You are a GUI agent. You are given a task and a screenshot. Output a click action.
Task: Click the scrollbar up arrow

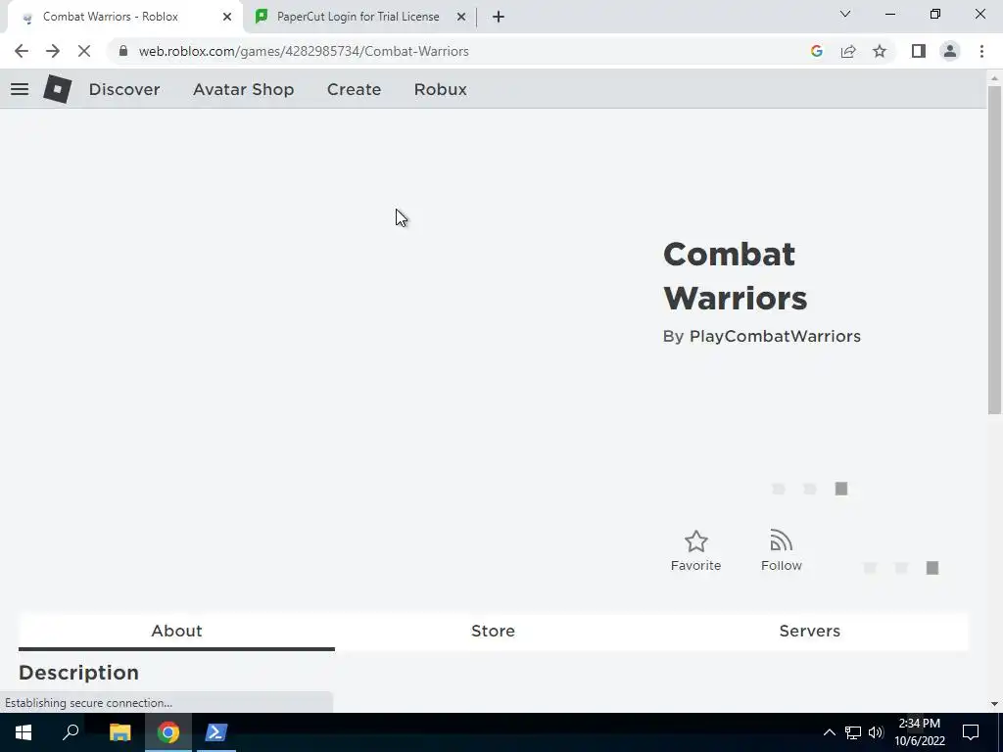click(994, 78)
